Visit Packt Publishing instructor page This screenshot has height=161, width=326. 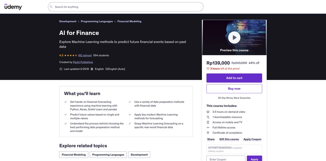tap(83, 62)
